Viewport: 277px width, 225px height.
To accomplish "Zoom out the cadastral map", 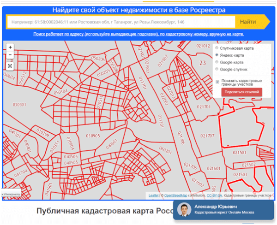I will coord(10,55).
